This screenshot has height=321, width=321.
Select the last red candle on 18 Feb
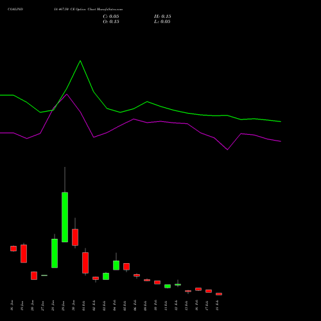tap(219, 294)
